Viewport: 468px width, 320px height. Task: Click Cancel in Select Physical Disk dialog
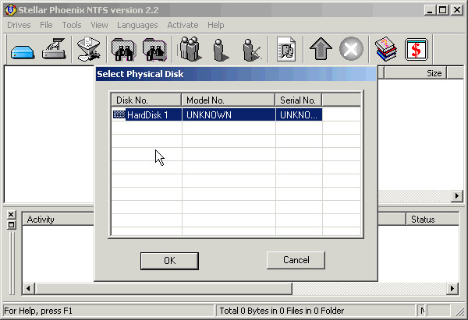tap(296, 260)
